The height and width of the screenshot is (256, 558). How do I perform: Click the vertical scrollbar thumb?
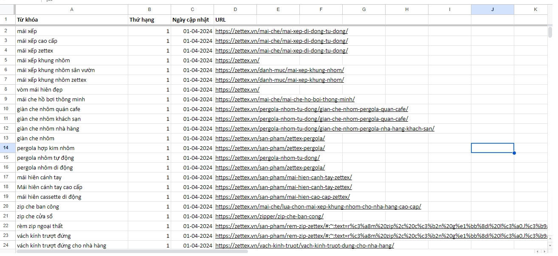(550, 32)
